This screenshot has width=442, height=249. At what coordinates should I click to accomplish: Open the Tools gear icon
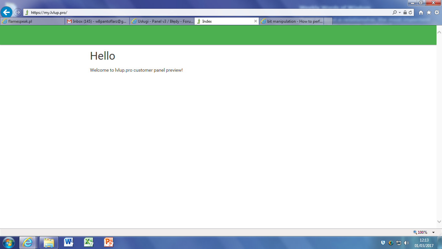(436, 13)
